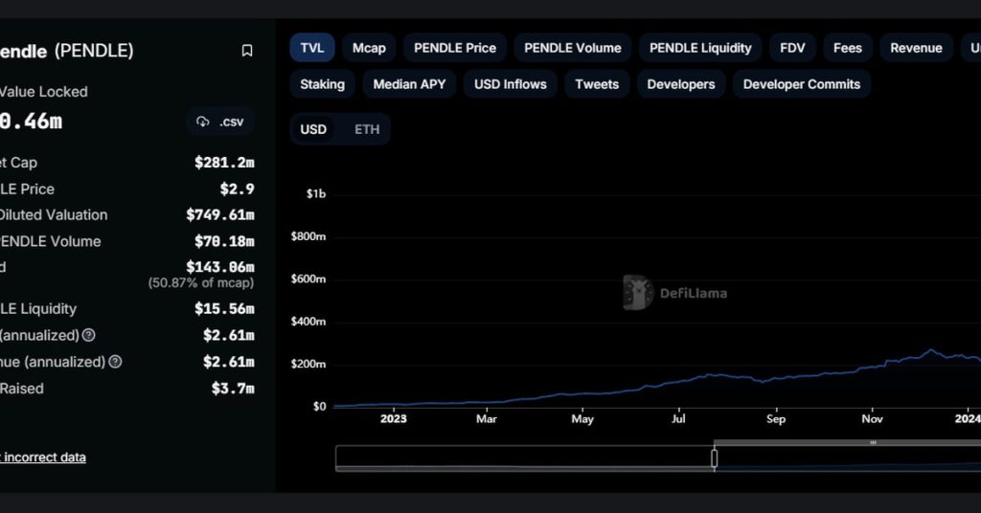Enable the Staking chart metric
The height and width of the screenshot is (513, 981).
click(323, 84)
